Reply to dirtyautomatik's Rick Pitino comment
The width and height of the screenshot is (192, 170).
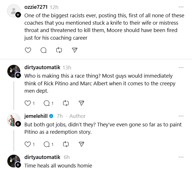pos(47,103)
